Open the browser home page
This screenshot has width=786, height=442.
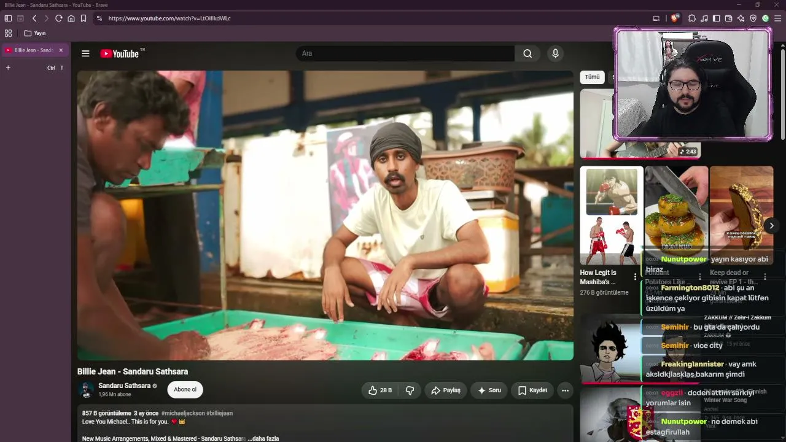tap(71, 18)
